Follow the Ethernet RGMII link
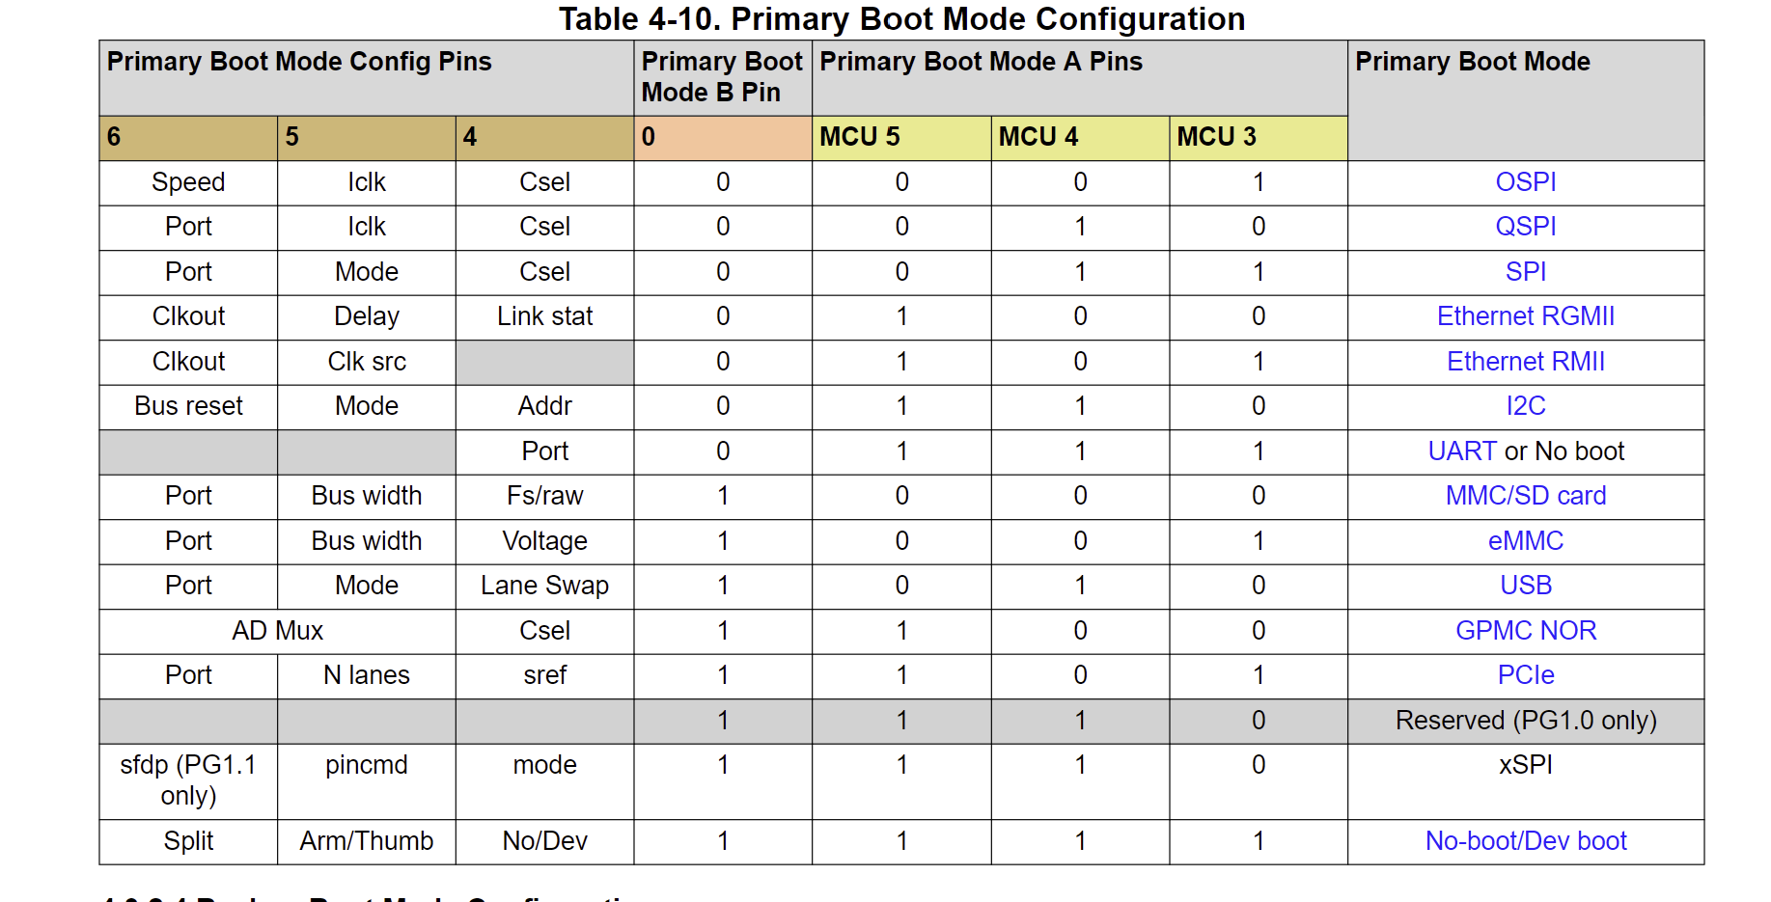Image resolution: width=1771 pixels, height=902 pixels. (1525, 316)
